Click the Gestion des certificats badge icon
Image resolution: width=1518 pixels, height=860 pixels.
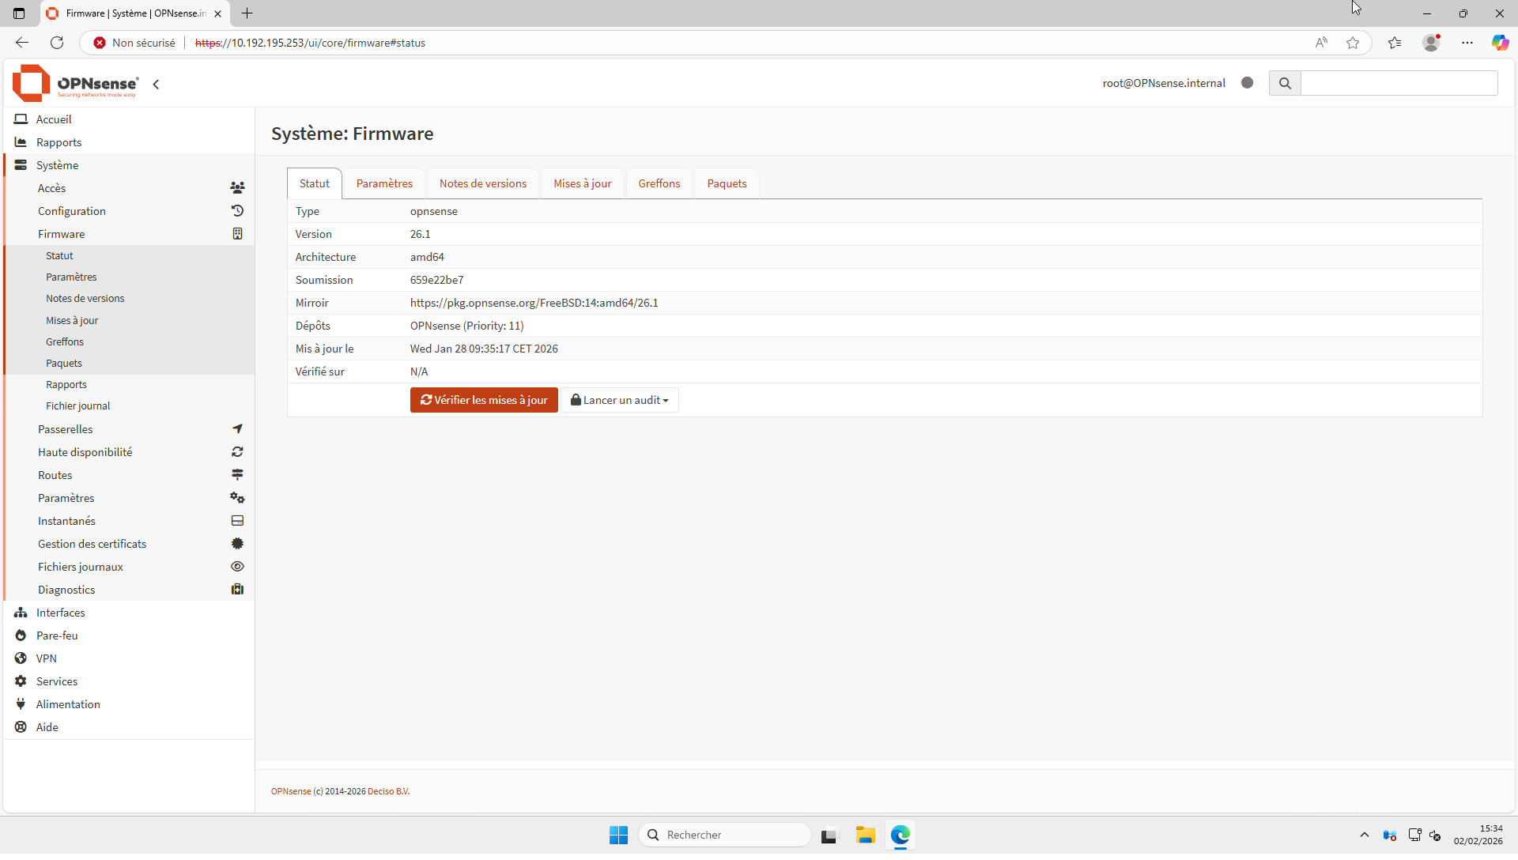[x=237, y=544]
